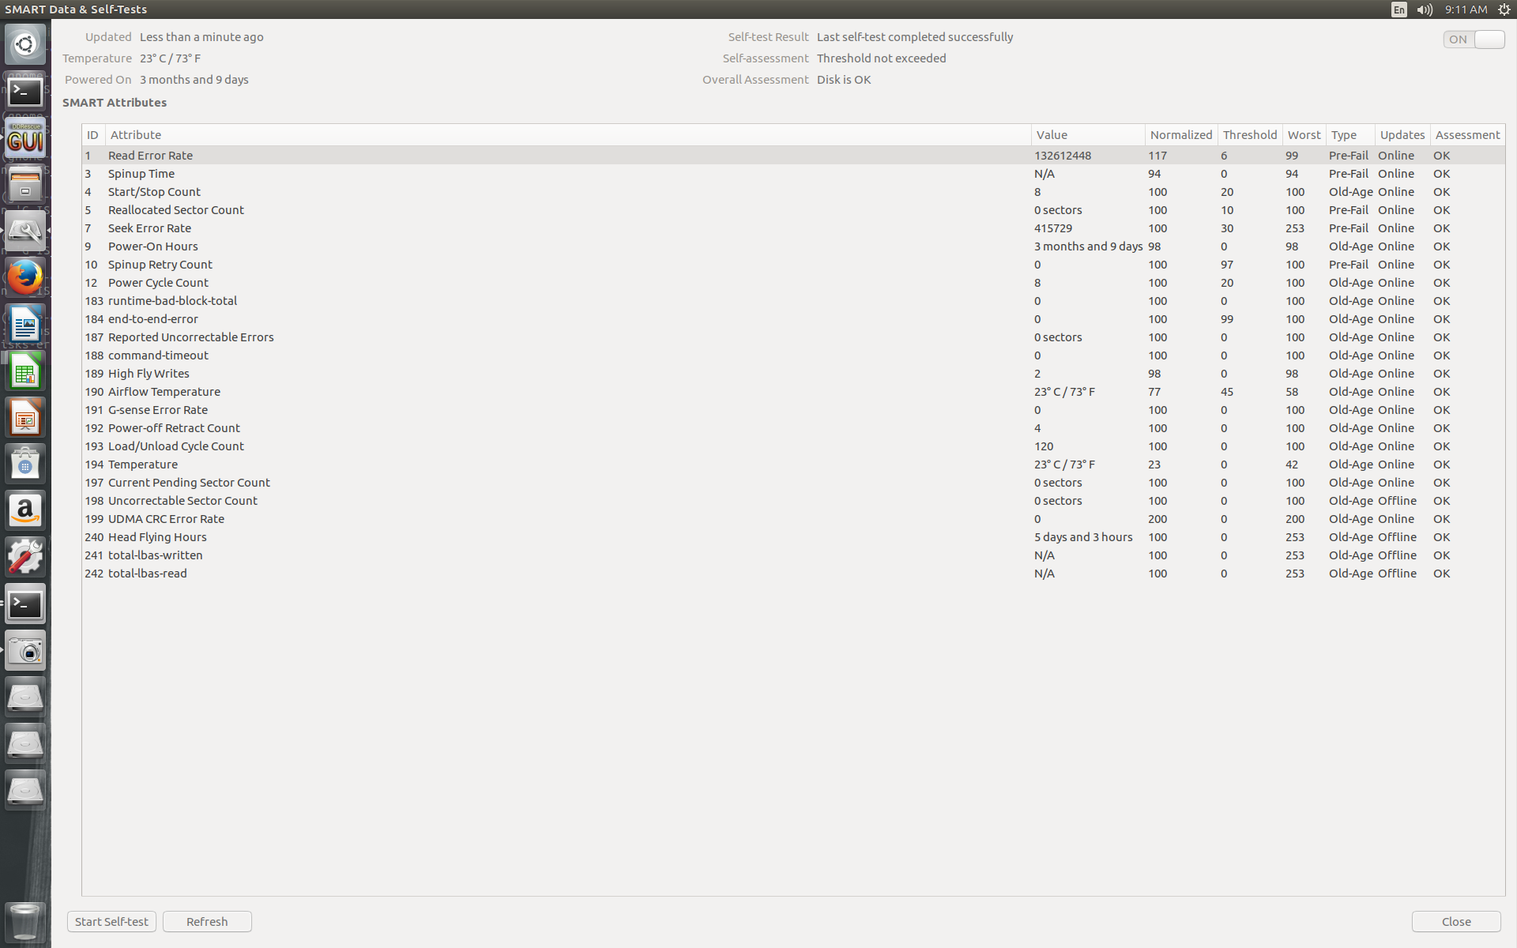Open the En keyboard layout indicator
The image size is (1517, 948).
[1399, 9]
